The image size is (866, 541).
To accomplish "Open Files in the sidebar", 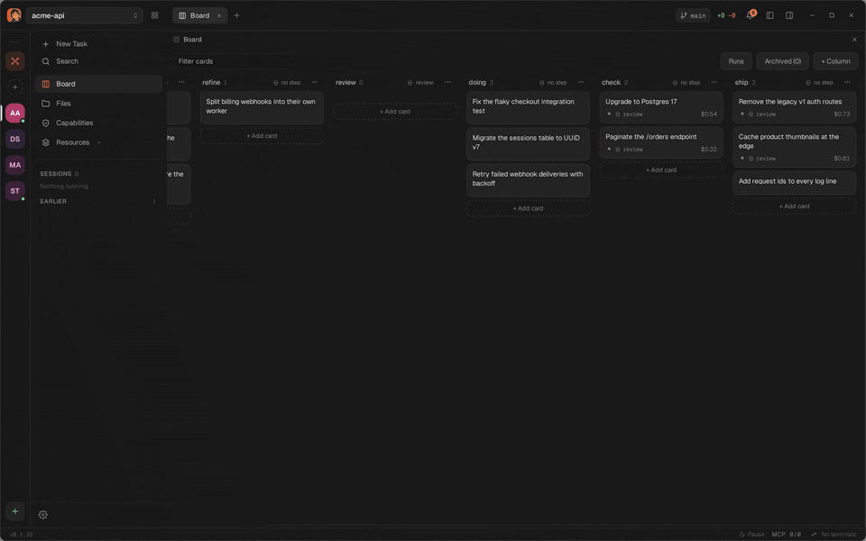I will (x=98, y=103).
